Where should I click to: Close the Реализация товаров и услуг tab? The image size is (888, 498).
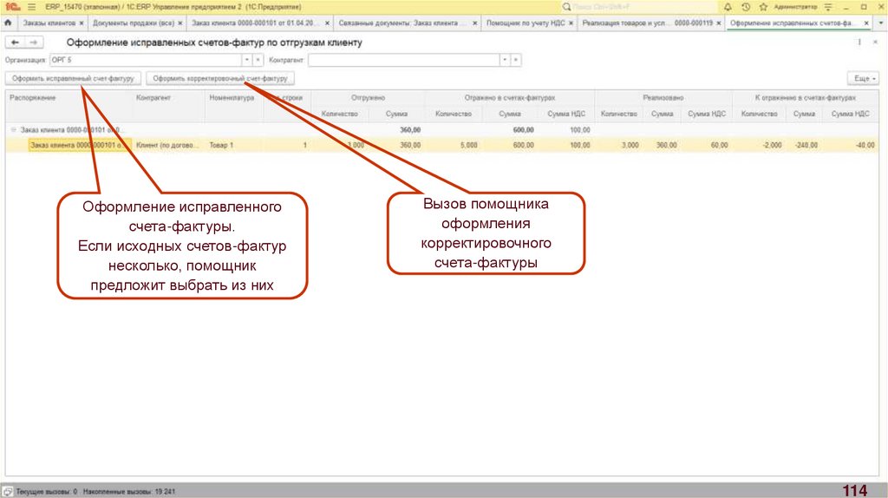[x=719, y=23]
